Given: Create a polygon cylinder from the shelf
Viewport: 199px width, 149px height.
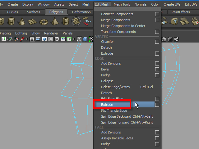Looking at the screenshot, I should pyautogui.click(x=11, y=21).
